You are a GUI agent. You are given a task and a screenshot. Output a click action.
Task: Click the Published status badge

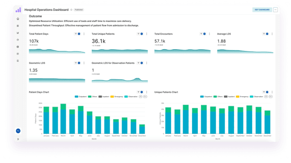click(79, 10)
